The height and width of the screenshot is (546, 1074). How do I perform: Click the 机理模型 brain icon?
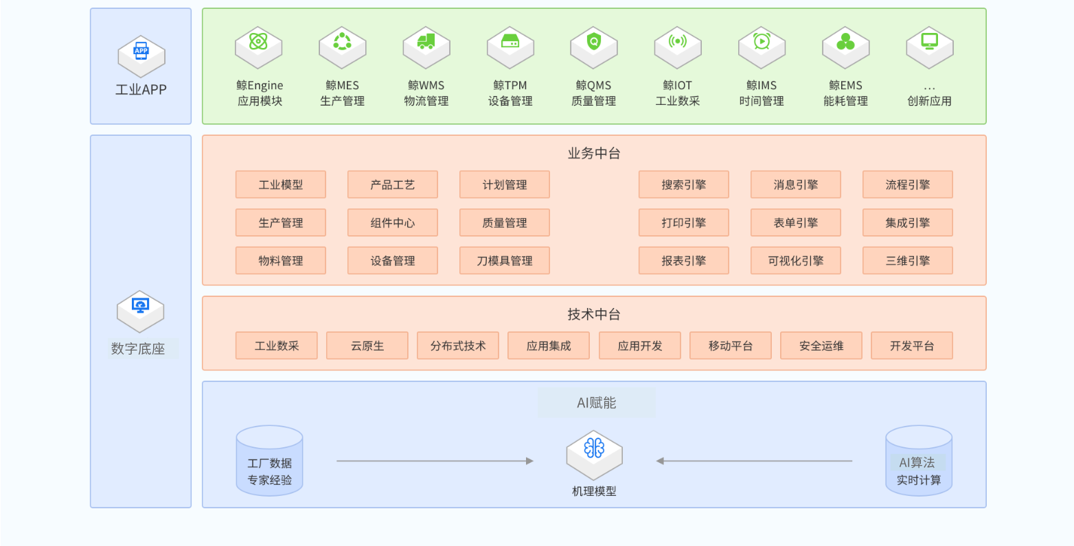(594, 455)
